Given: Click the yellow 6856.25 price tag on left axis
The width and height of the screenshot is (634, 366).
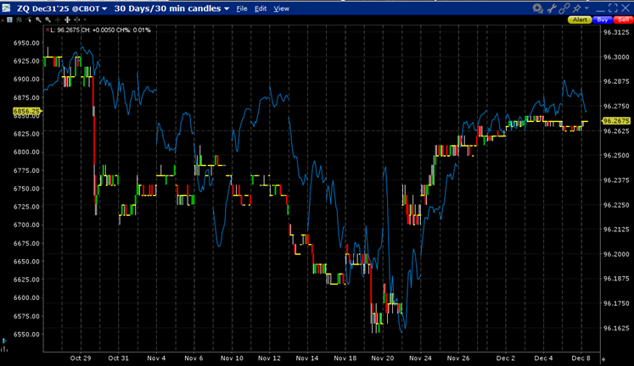Looking at the screenshot, I should point(26,111).
